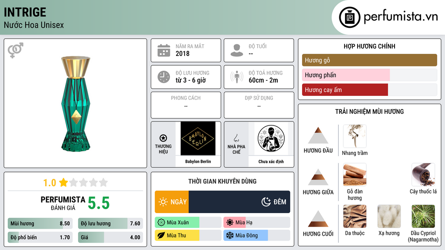Click the Hương phấn accord bar
445x250 pixels.
[x=369, y=75]
